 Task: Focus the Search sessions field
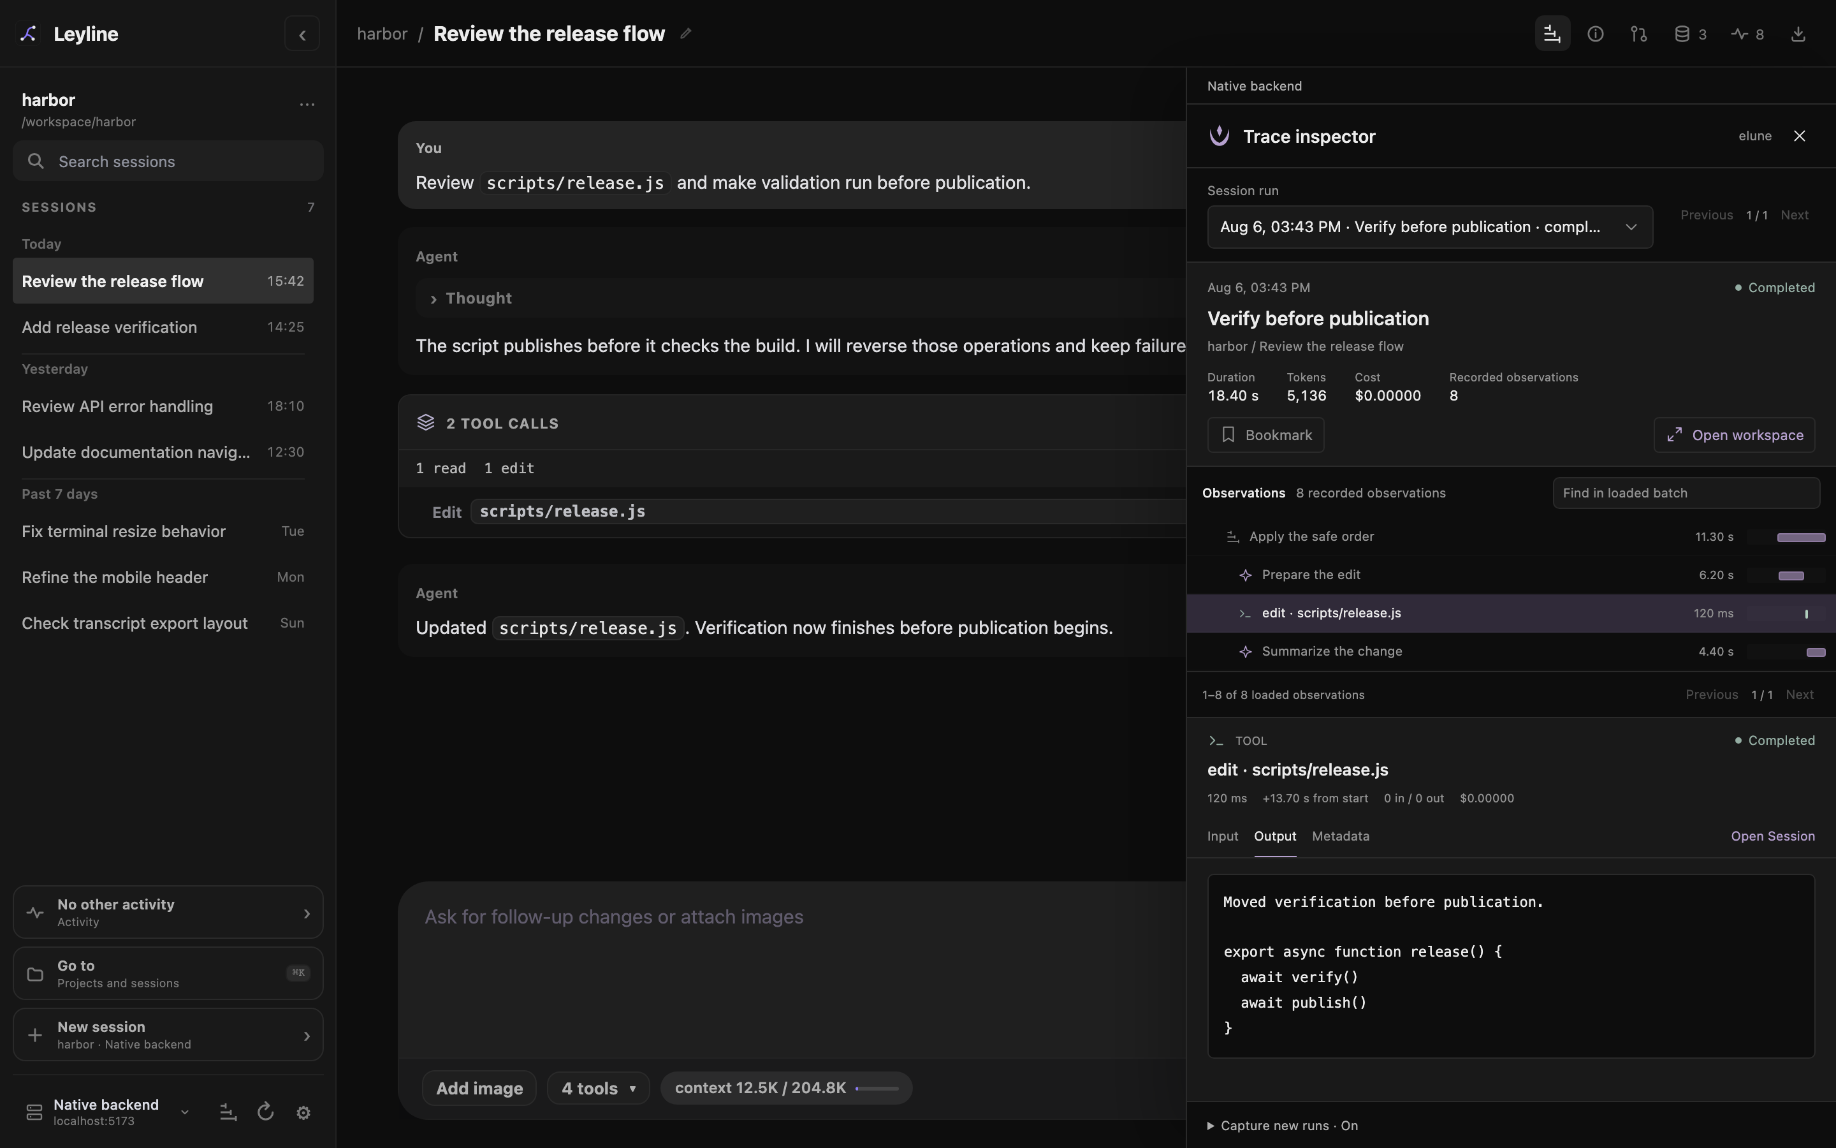click(168, 161)
